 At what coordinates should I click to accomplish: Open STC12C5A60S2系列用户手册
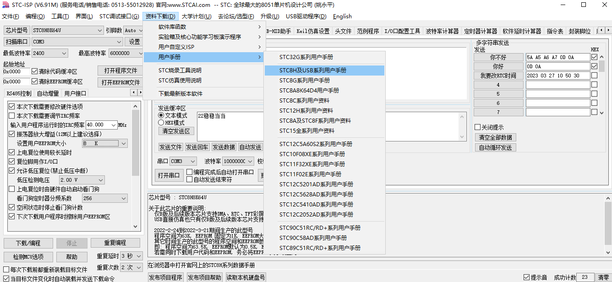click(x=324, y=144)
